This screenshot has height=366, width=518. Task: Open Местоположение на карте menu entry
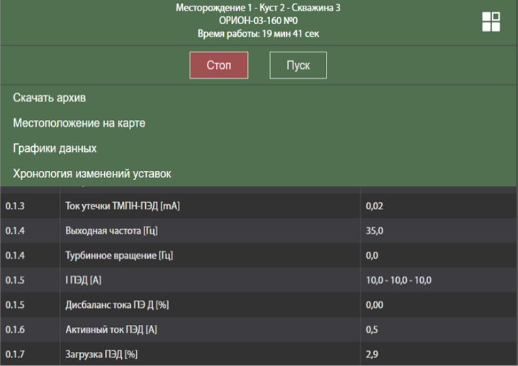[x=79, y=123]
